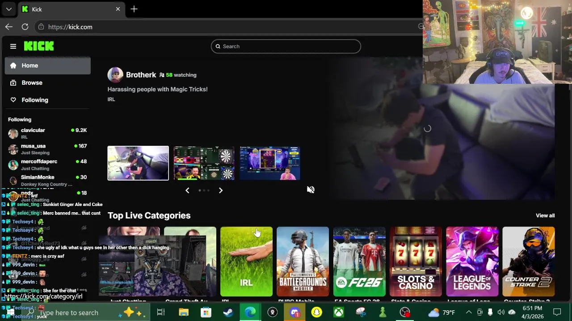Open the chess pawn app in taskbar

tap(383, 313)
